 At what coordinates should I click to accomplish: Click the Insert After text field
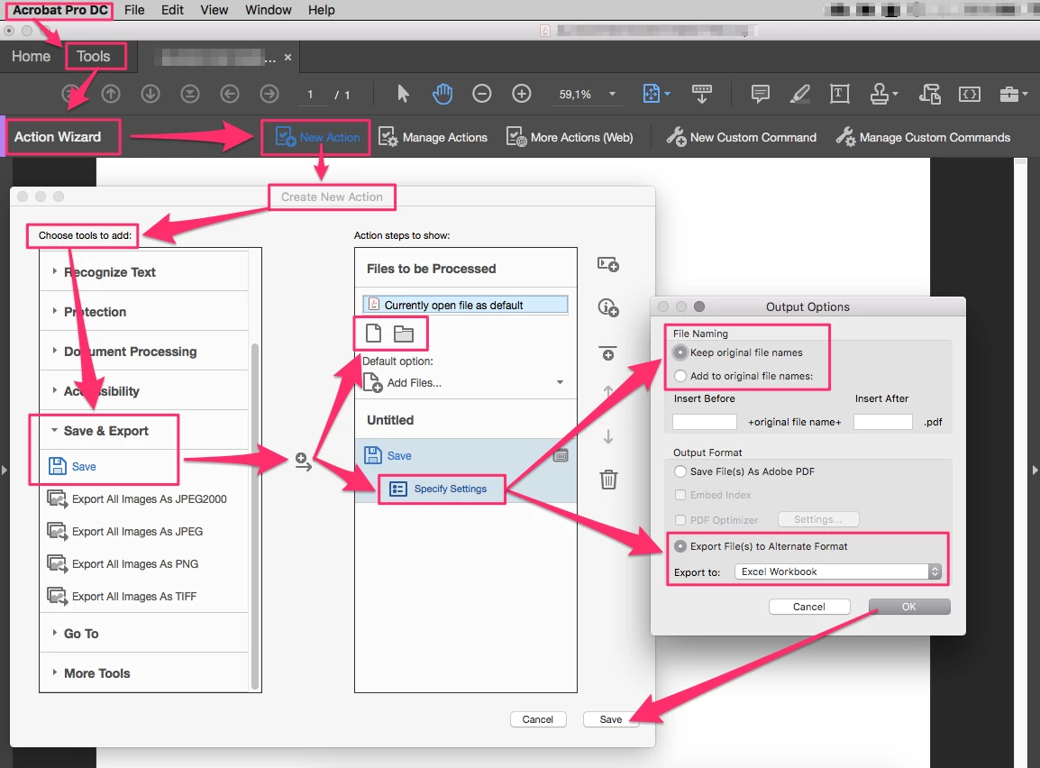pos(883,422)
